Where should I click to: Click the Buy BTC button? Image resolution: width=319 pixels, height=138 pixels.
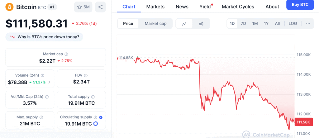tap(300, 5)
